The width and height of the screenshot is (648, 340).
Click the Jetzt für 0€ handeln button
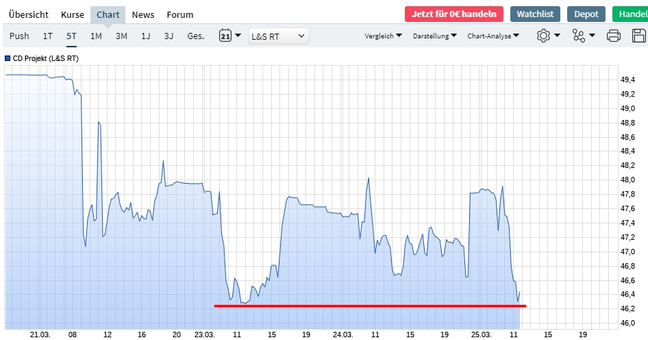click(453, 14)
